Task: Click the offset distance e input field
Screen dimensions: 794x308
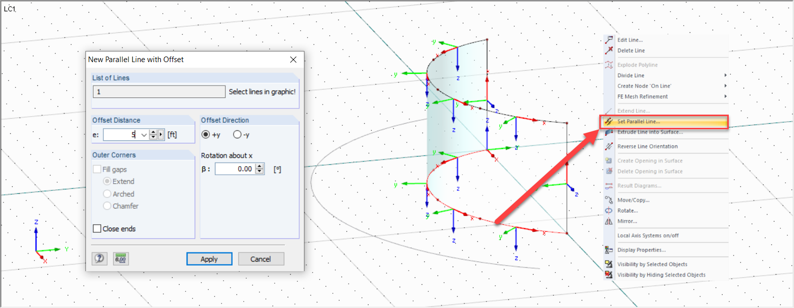Action: tap(121, 135)
